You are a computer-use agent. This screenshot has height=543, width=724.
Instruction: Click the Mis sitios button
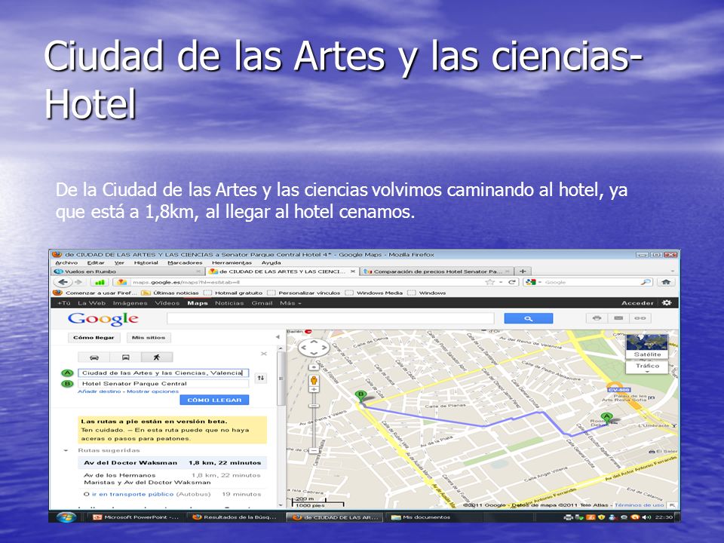pos(149,338)
